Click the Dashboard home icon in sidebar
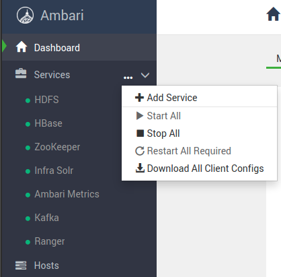 click(x=22, y=47)
